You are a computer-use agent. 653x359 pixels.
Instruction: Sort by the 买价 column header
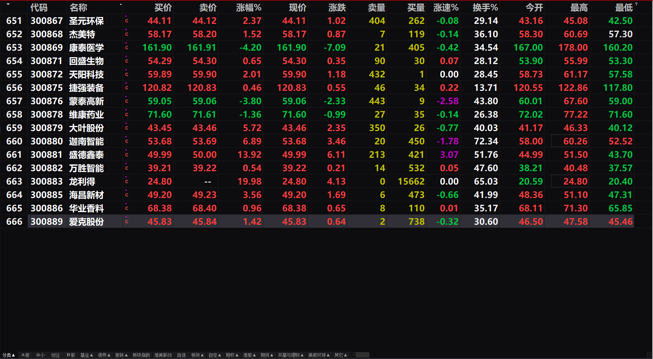click(x=163, y=8)
